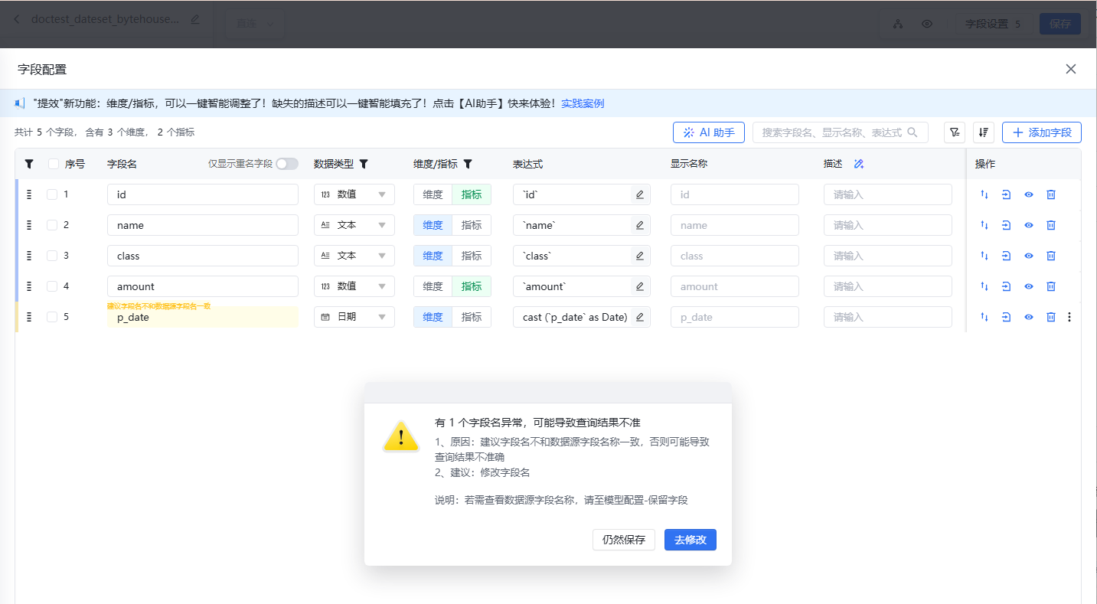
Task: Click the data type filter icon in the header
Action: pos(364,164)
